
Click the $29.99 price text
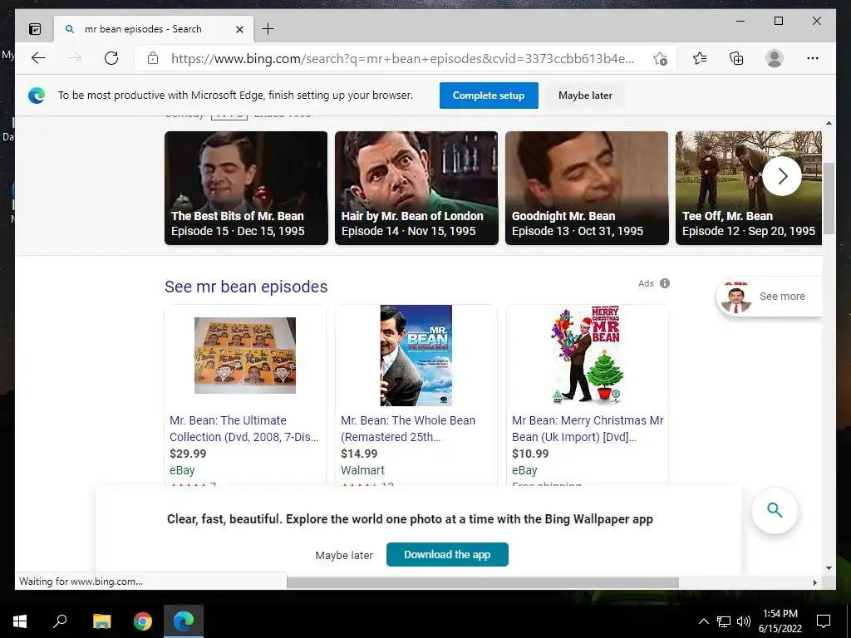tap(188, 454)
